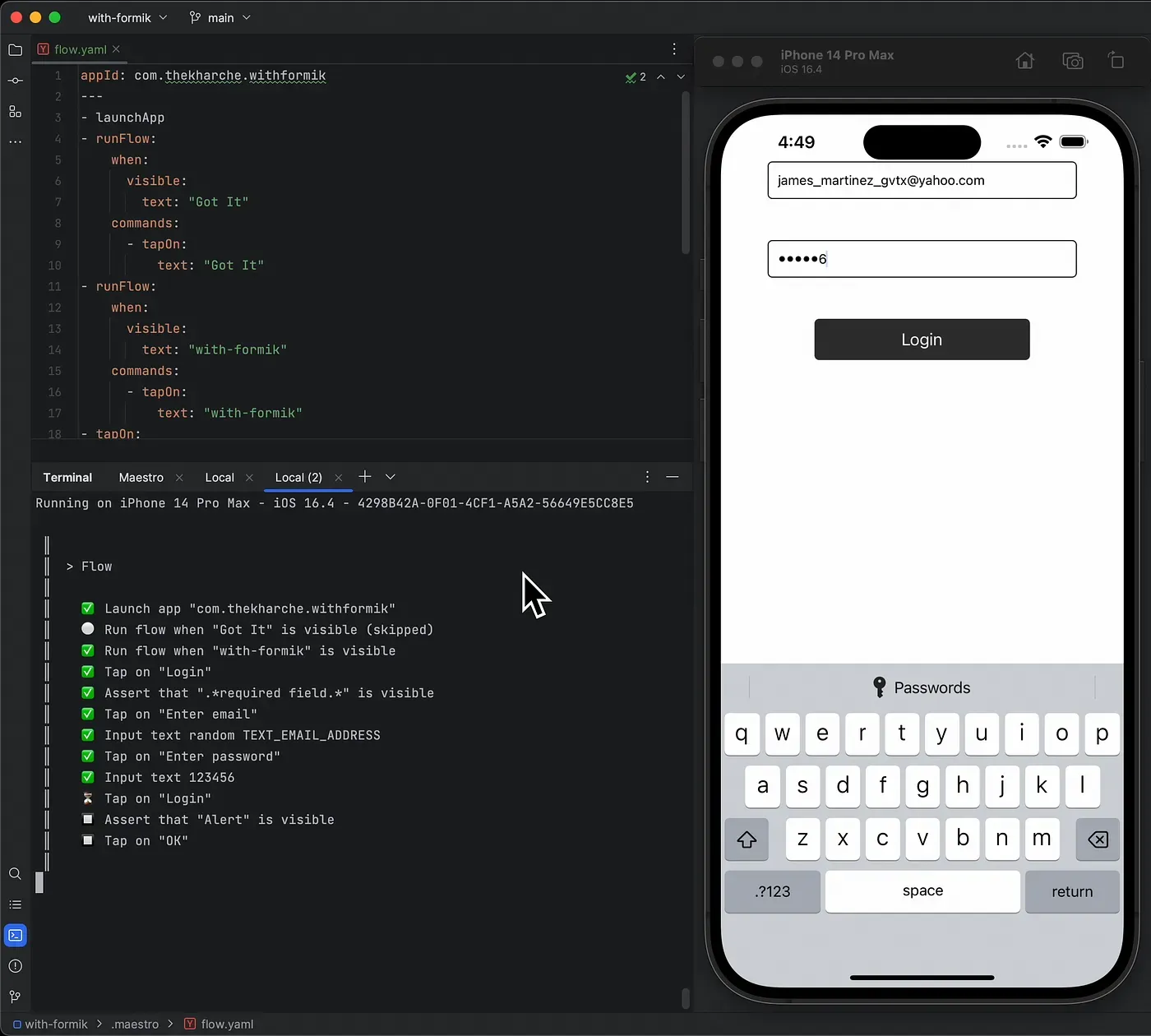1151x1036 pixels.
Task: Expand the with-formik project dropdown
Action: click(x=127, y=17)
